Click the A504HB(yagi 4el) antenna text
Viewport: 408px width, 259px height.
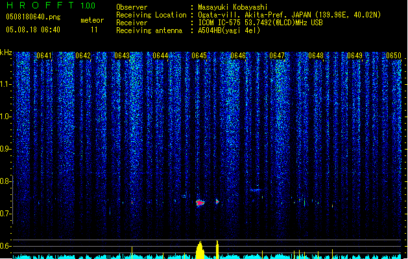click(x=229, y=30)
